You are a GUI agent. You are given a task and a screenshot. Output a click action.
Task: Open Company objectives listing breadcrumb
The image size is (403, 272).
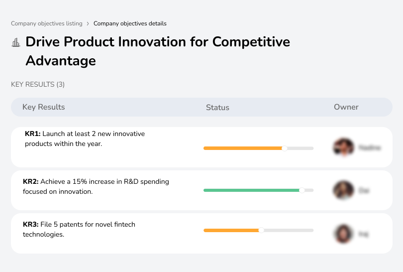pos(47,23)
